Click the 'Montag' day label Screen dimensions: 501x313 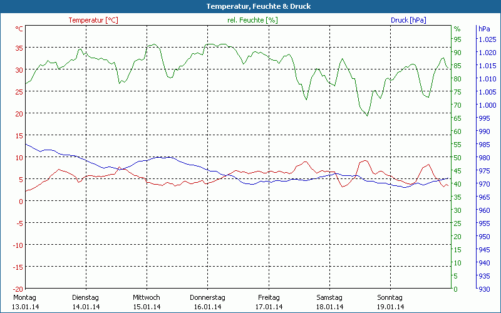24,297
